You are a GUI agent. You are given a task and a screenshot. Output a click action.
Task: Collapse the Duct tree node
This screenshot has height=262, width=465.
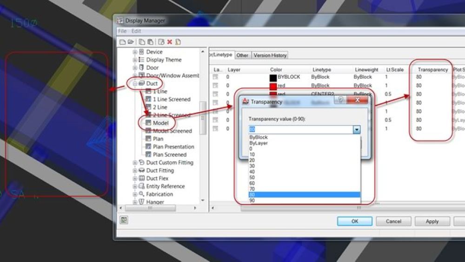(x=135, y=83)
